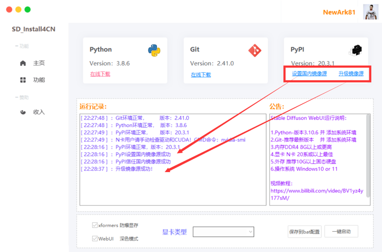Click the log line PyPI信任国内镜像源成功
The width and height of the screenshot is (382, 252).
(x=126, y=162)
